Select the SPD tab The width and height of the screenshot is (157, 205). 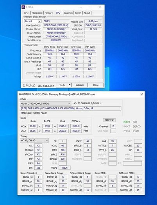(58, 12)
